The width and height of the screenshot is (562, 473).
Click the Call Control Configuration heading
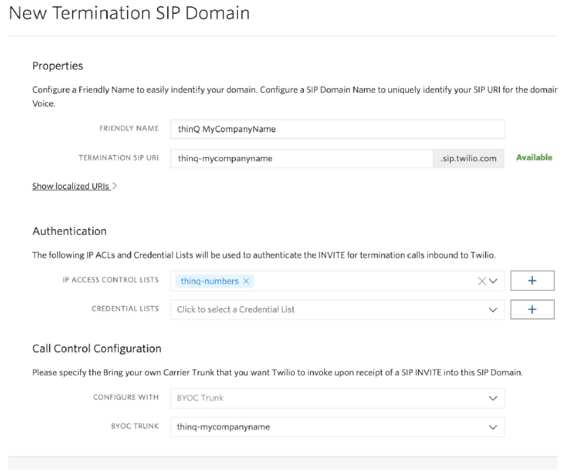click(x=97, y=348)
